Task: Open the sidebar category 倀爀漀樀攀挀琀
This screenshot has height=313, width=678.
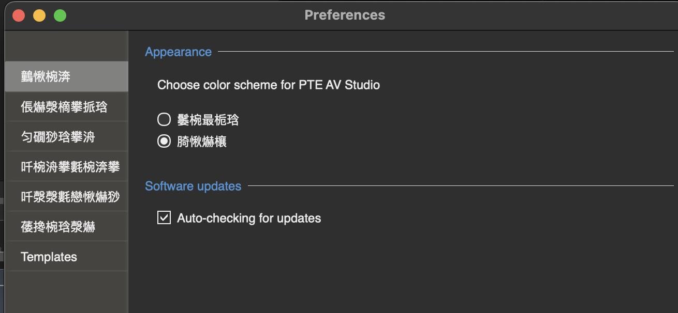Action: tap(64, 107)
